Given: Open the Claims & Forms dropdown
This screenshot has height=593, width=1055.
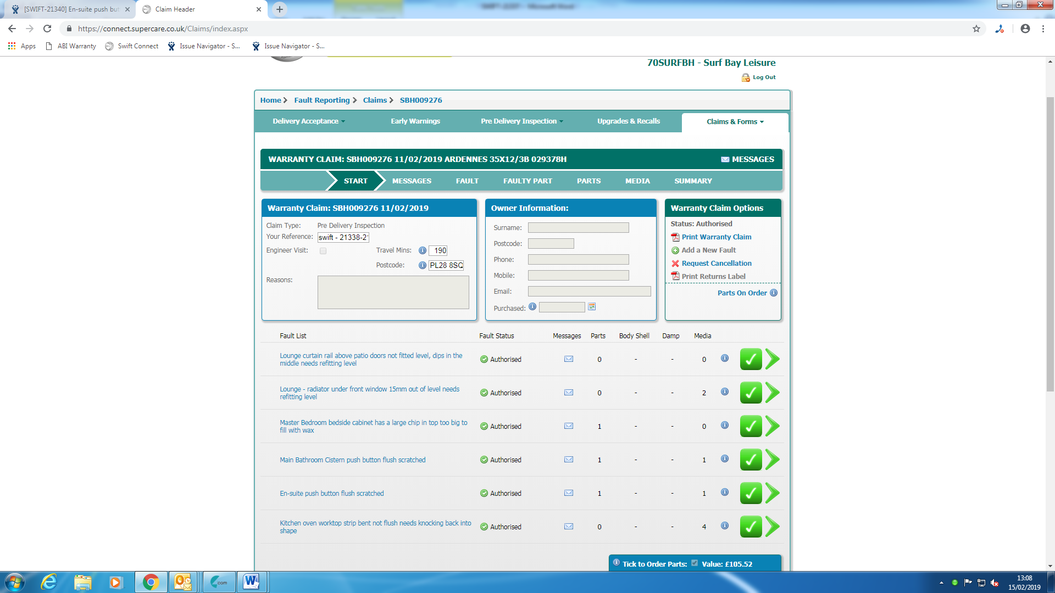Looking at the screenshot, I should coord(735,122).
